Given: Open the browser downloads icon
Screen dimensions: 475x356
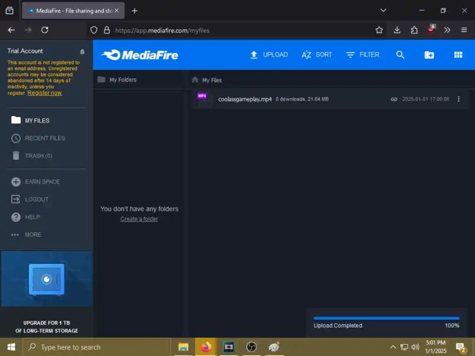Looking at the screenshot, I should [397, 30].
